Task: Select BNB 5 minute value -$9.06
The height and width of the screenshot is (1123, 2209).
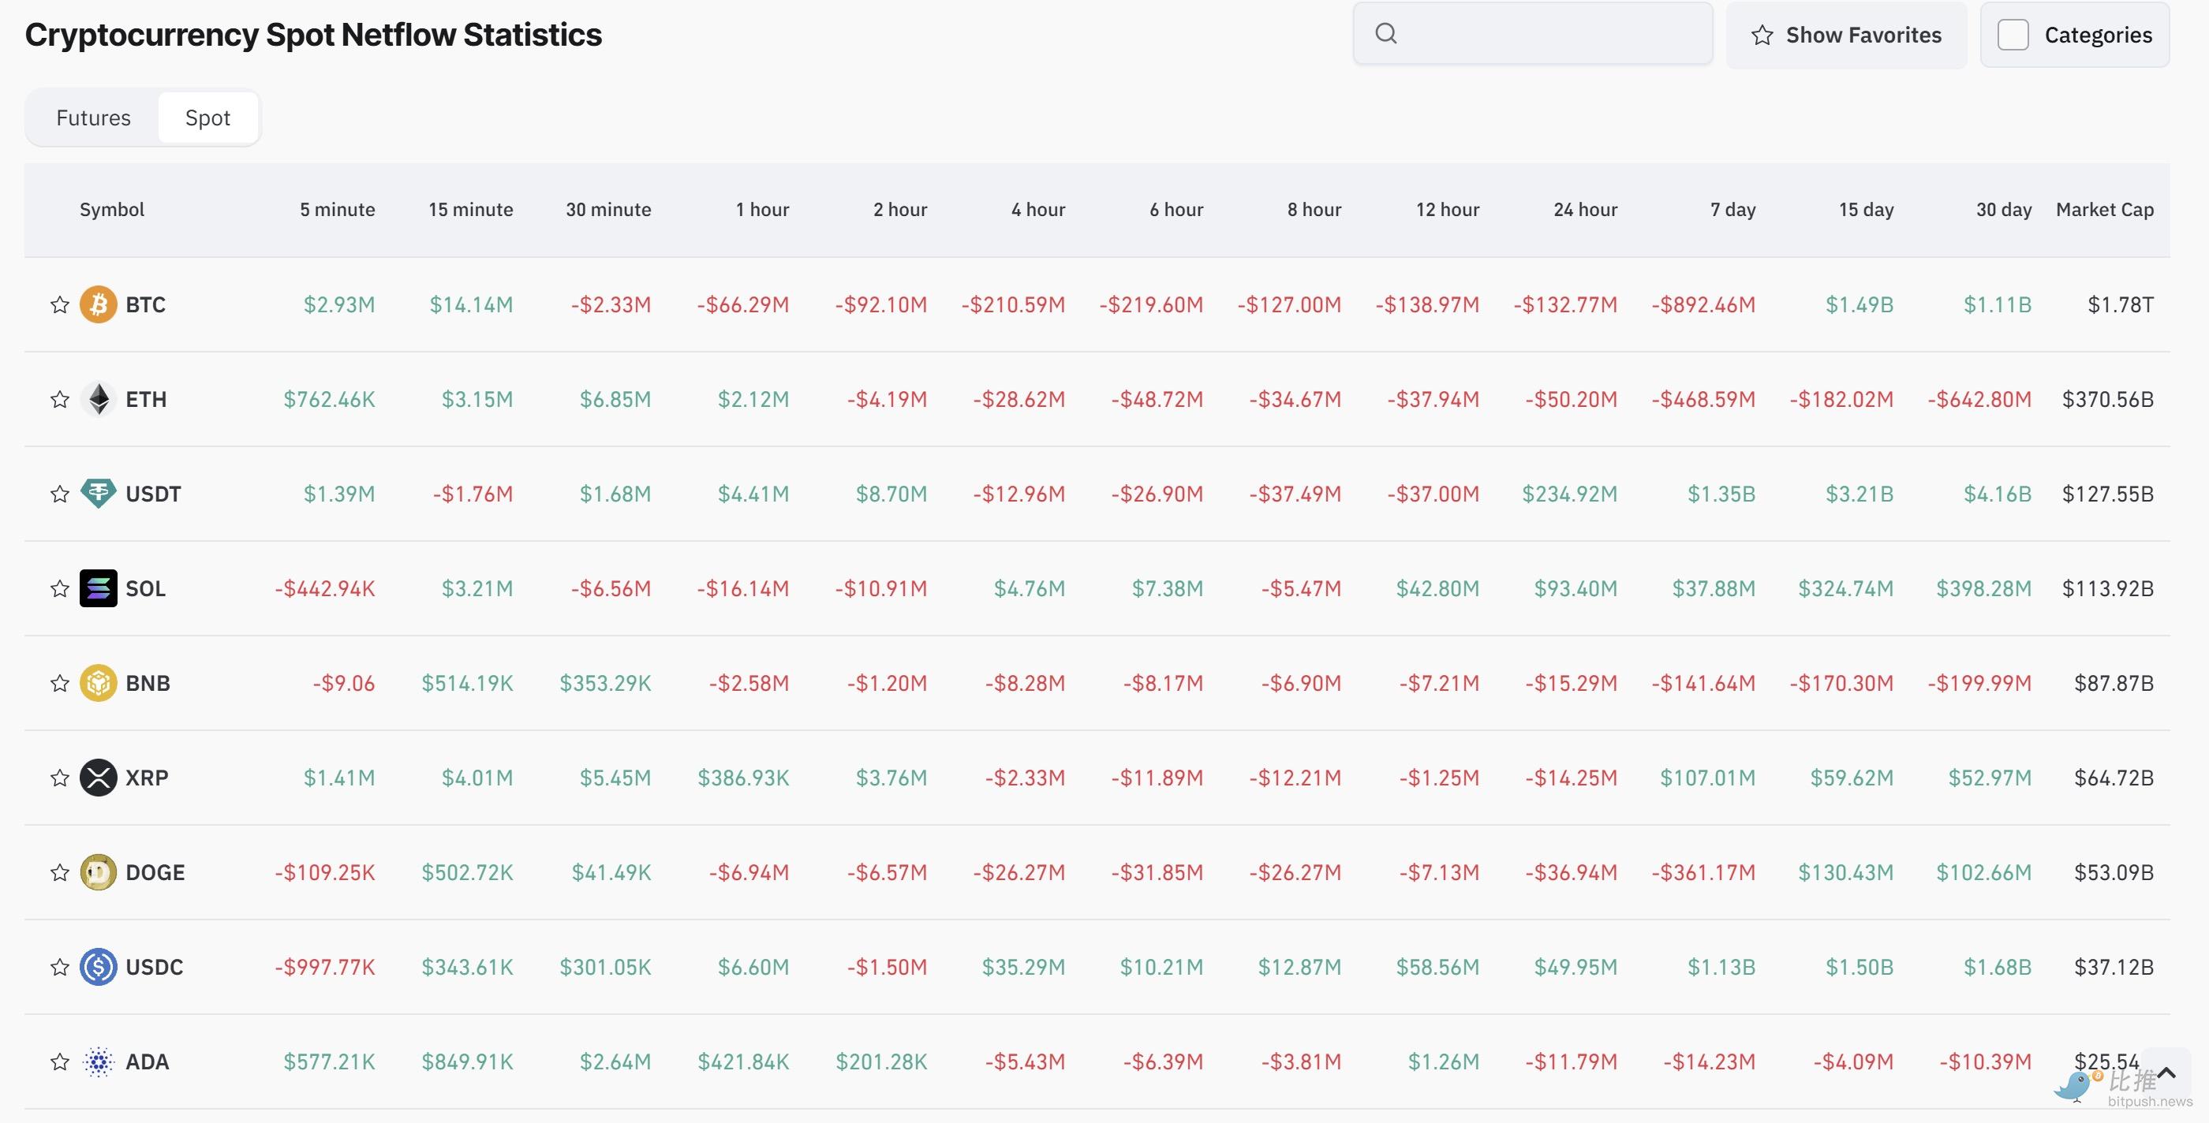Action: point(344,683)
